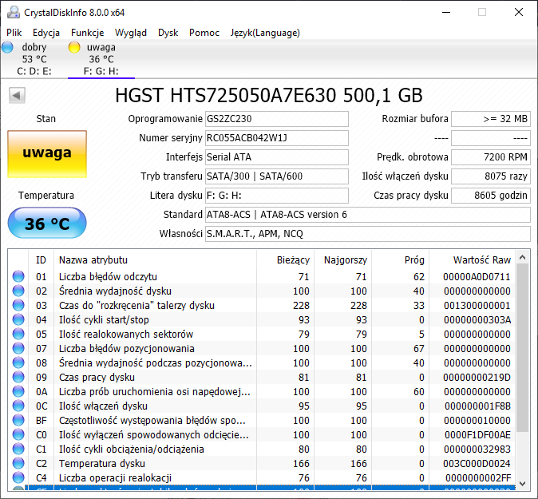
Task: Click the rotation speed field 7200 RPM
Action: 491,157
